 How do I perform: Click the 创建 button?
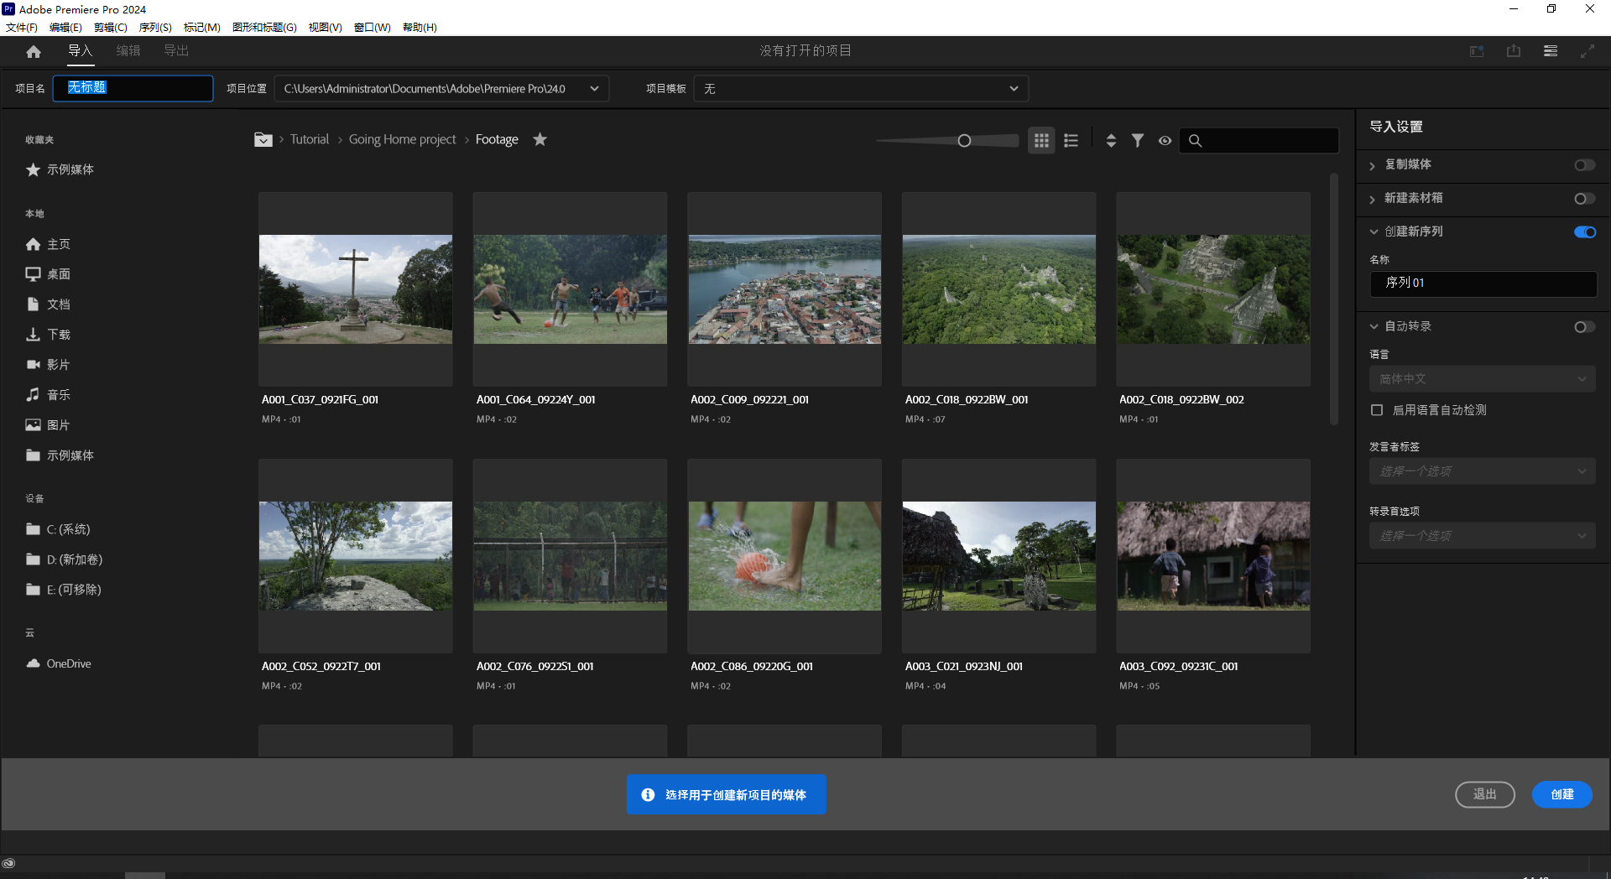click(1561, 794)
